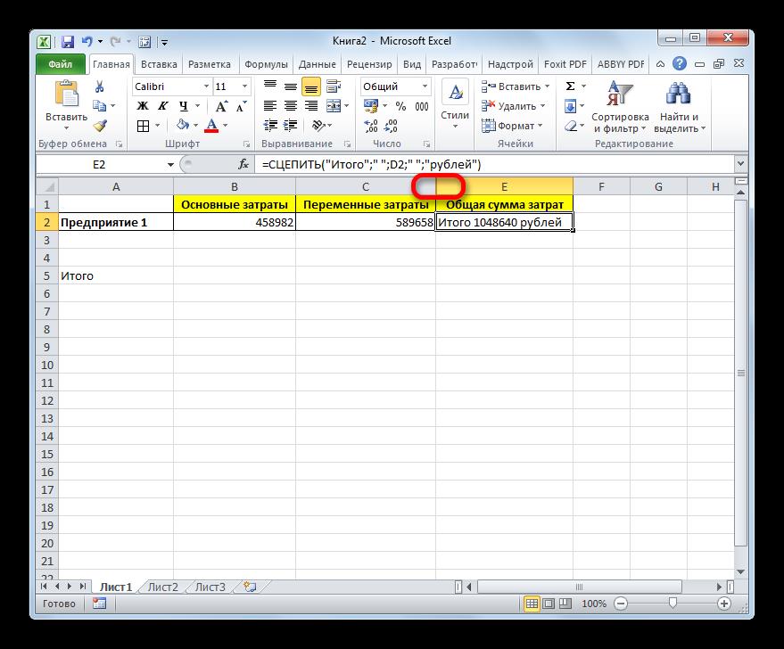Open the Calibri font name dropdown
This screenshot has height=649, width=784.
(x=206, y=86)
